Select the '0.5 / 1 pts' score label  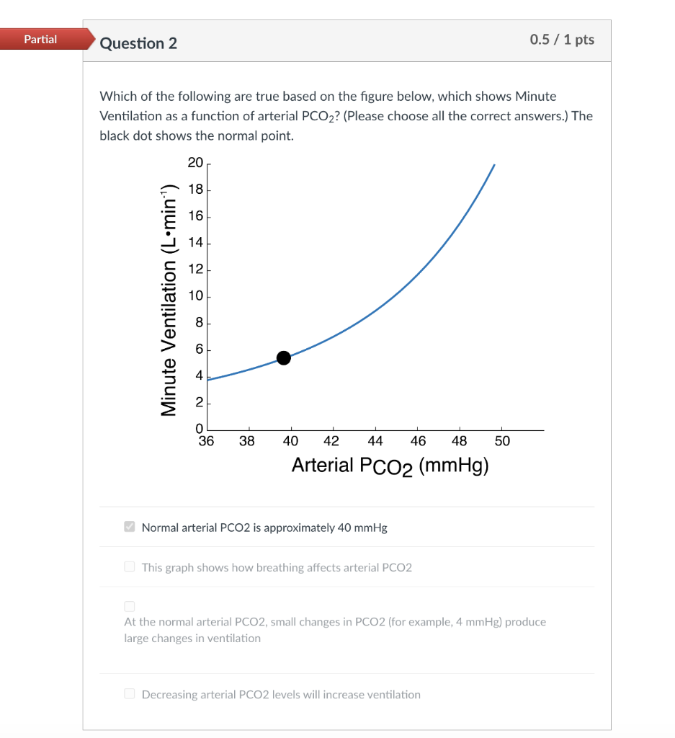pyautogui.click(x=562, y=40)
